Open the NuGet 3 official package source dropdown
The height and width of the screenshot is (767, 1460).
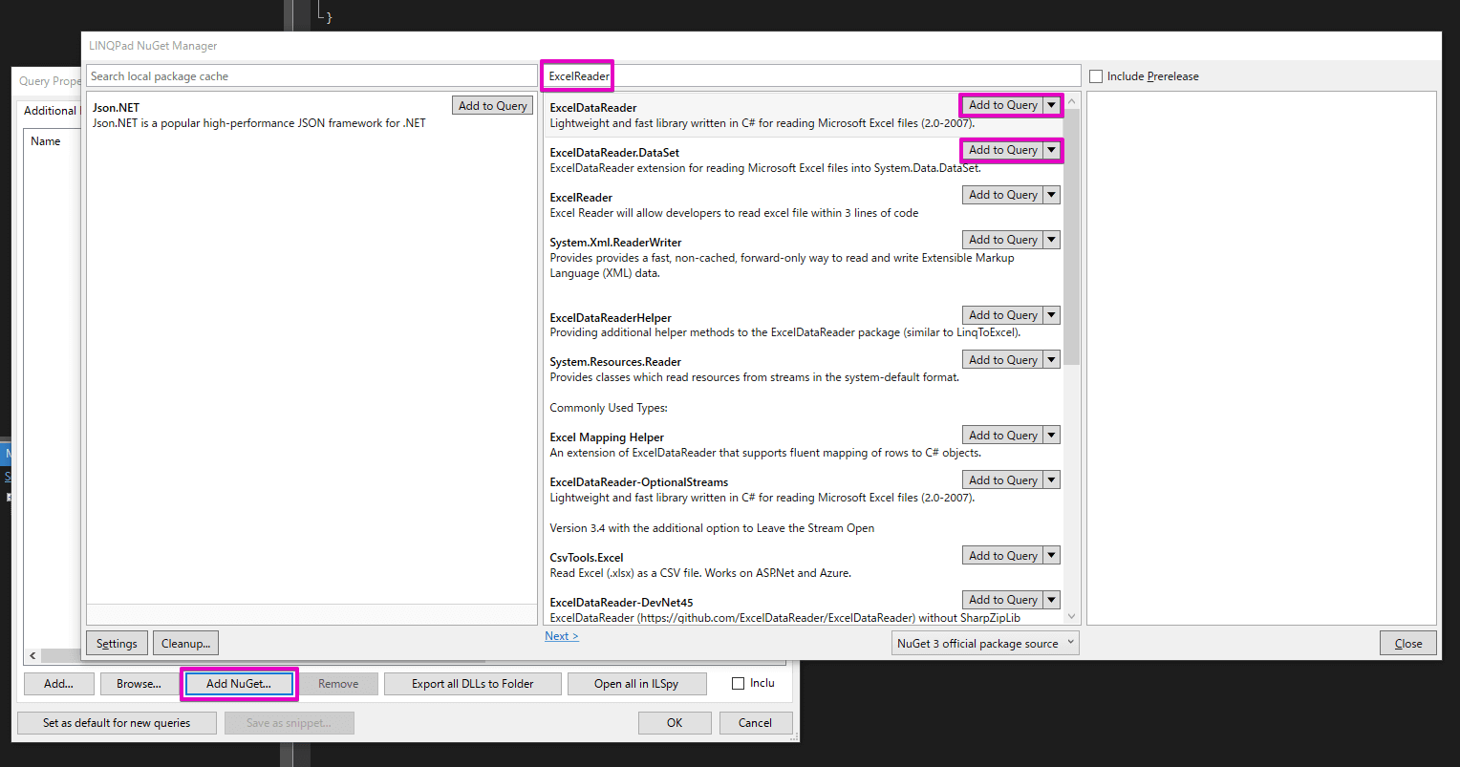pyautogui.click(x=985, y=644)
